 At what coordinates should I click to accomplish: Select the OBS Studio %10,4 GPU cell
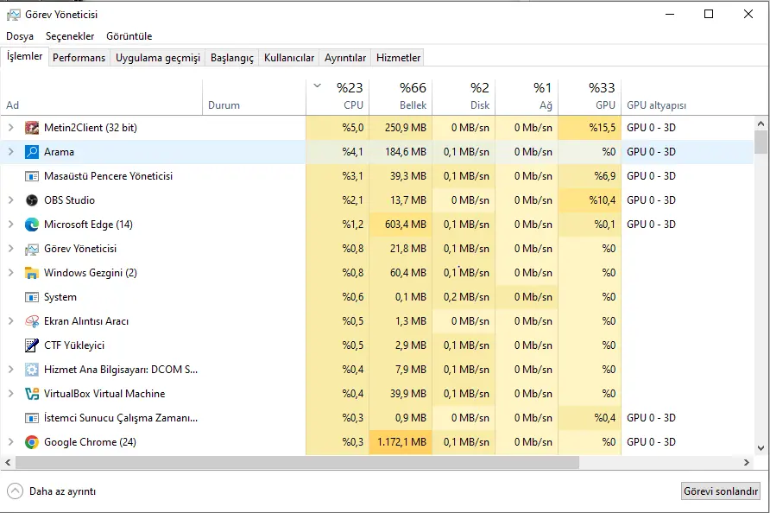pos(590,200)
